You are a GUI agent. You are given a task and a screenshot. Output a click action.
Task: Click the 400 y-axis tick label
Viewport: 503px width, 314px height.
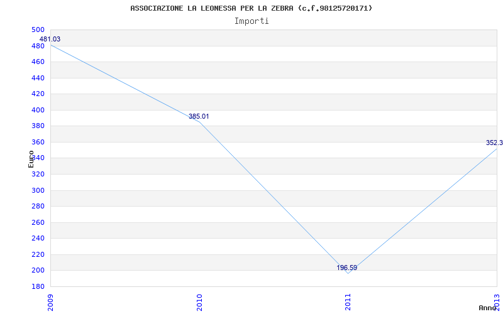click(x=38, y=110)
